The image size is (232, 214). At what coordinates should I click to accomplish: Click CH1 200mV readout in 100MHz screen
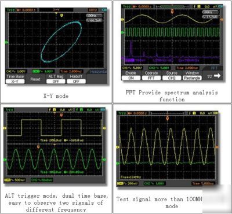click(128, 183)
